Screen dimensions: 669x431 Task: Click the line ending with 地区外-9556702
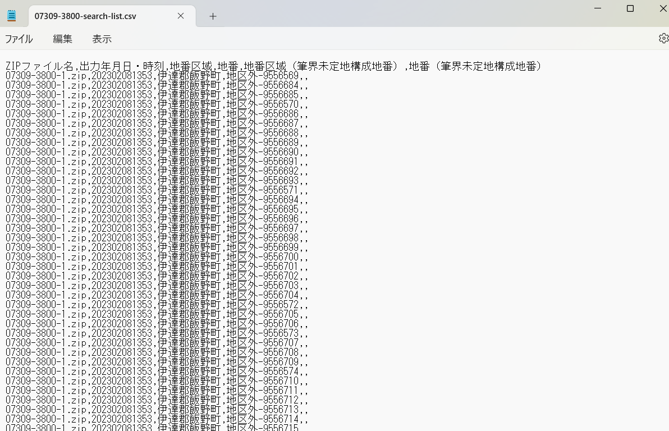(157, 276)
